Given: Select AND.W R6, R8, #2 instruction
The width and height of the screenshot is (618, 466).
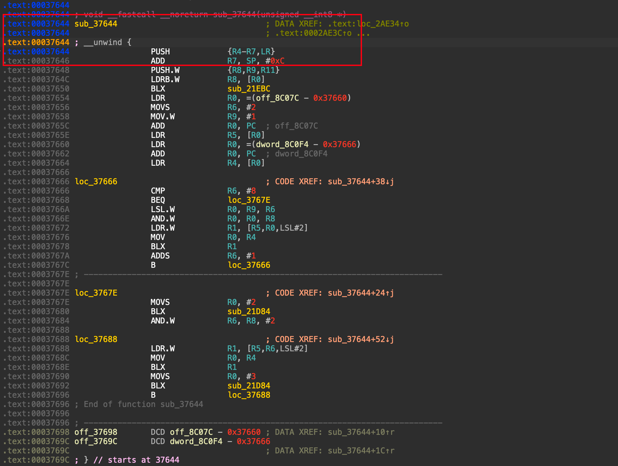Looking at the screenshot, I should point(213,321).
